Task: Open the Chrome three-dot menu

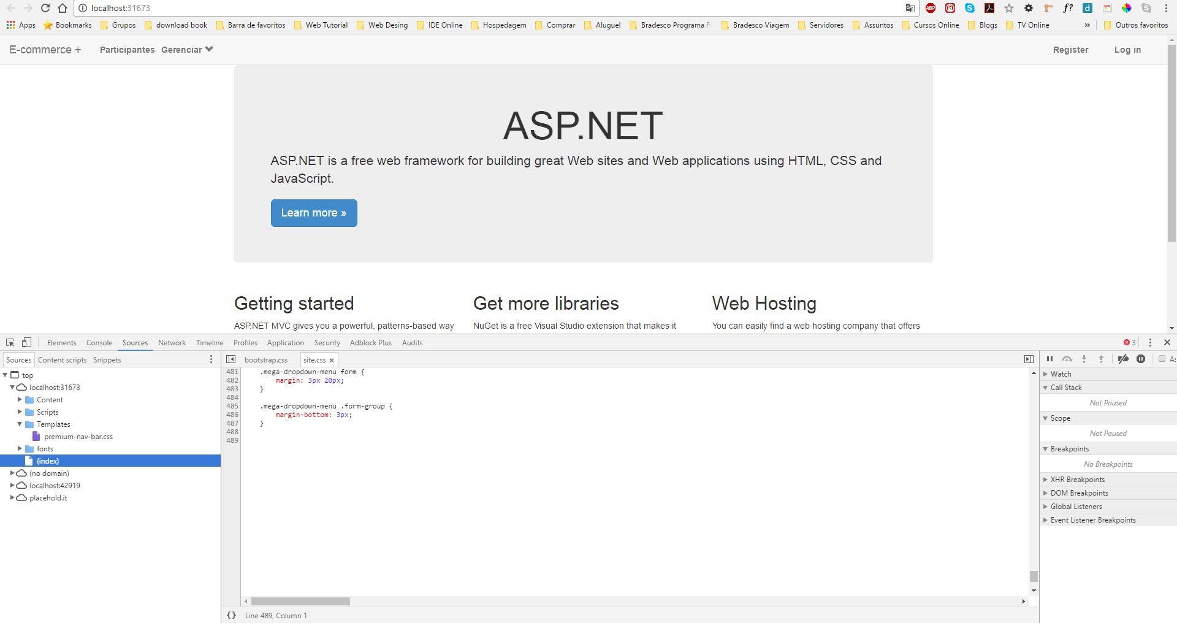Action: tap(1166, 8)
